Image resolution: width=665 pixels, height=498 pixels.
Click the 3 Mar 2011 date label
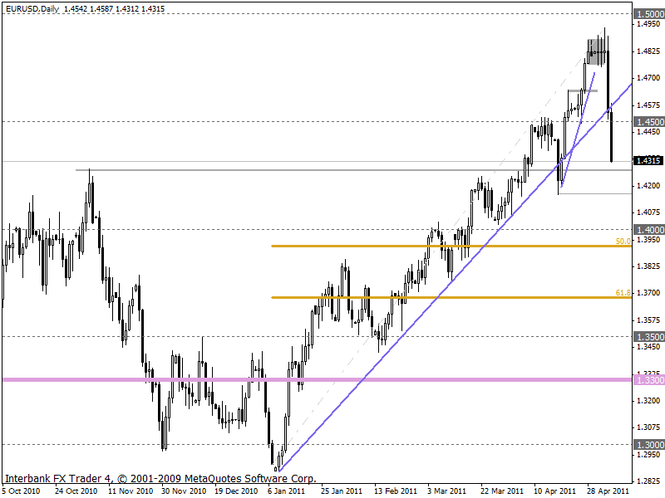click(446, 491)
